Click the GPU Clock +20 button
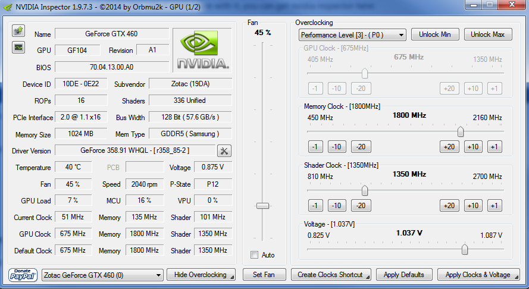Screen dimensions: 529x289 pos(449,89)
